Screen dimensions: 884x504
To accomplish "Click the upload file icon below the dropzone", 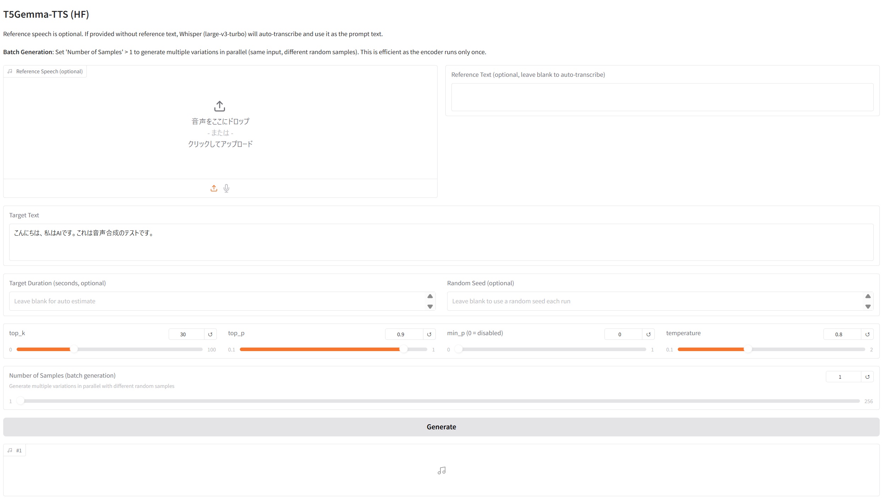I will click(214, 188).
